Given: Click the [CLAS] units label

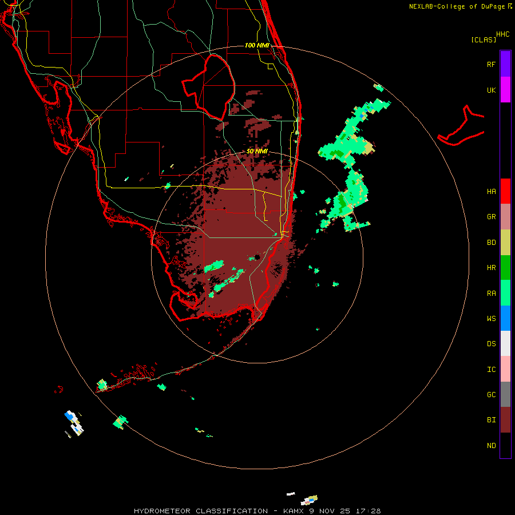Looking at the screenshot, I should click(x=483, y=40).
